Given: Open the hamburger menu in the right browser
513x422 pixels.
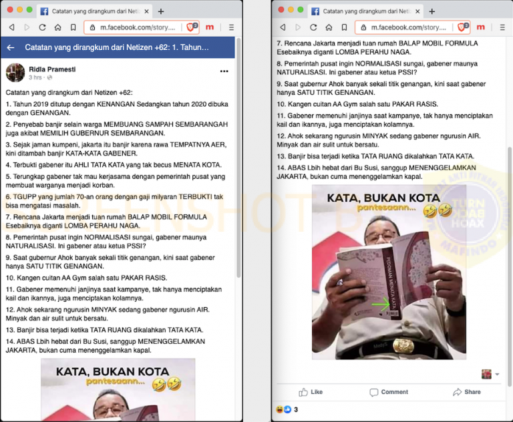Looking at the screenshot, I should click(x=502, y=27).
